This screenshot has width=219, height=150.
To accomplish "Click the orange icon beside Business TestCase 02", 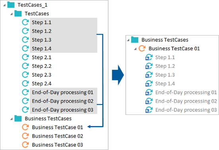I will [25, 136].
